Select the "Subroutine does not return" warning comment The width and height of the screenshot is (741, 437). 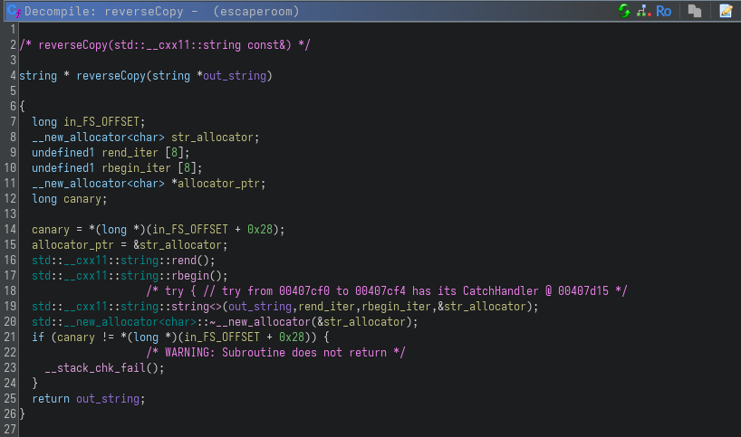(275, 353)
